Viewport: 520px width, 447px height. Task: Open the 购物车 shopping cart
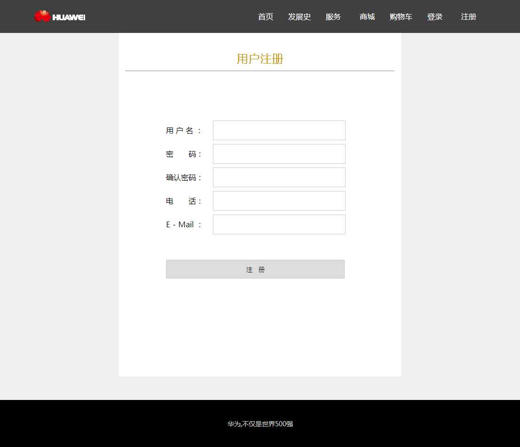point(401,17)
